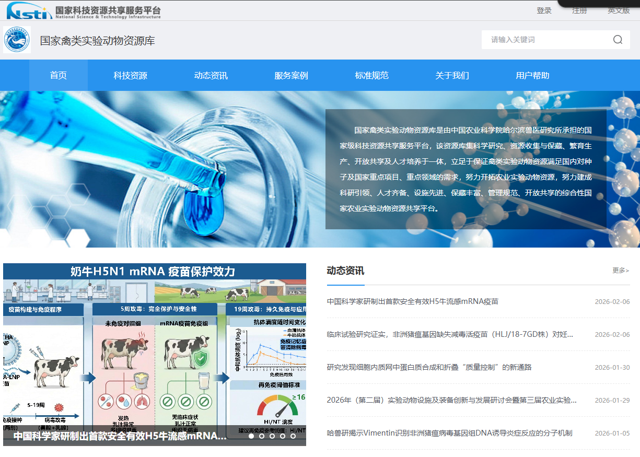This screenshot has height=457, width=640.
Task: Click the magnifier icon to search
Action: pos(618,40)
